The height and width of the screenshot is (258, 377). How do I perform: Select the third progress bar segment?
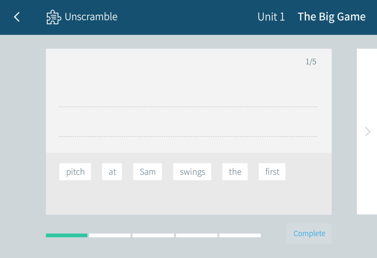coord(153,235)
